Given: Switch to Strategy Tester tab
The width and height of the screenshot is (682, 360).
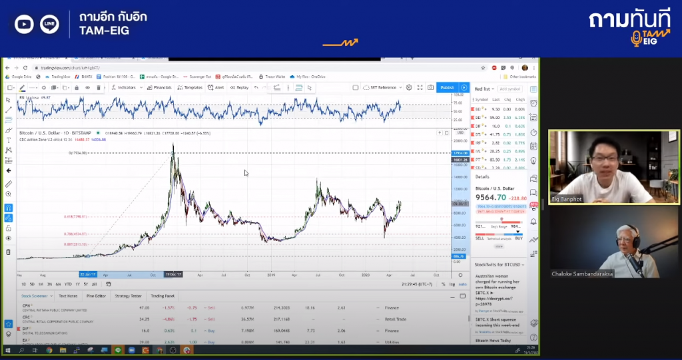Looking at the screenshot, I should tap(128, 295).
